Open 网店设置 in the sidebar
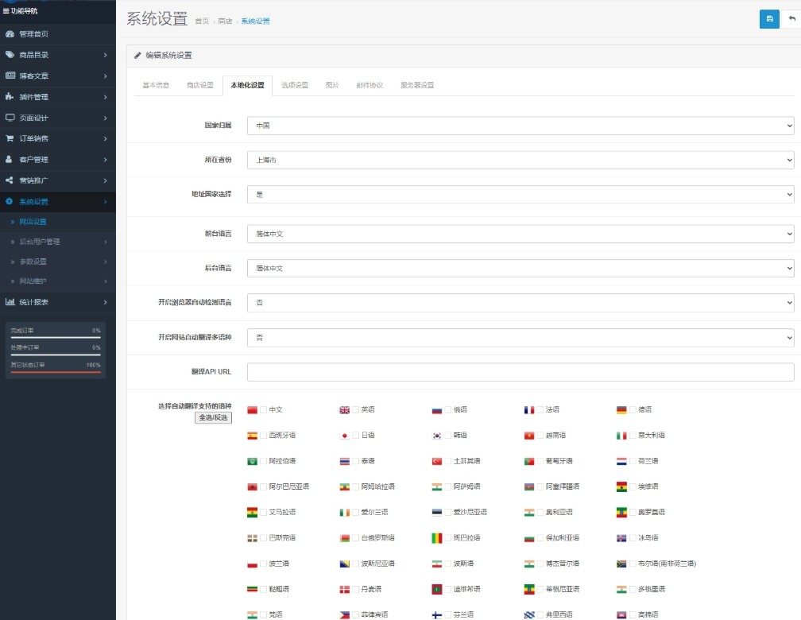This screenshot has height=620, width=801. tap(33, 221)
